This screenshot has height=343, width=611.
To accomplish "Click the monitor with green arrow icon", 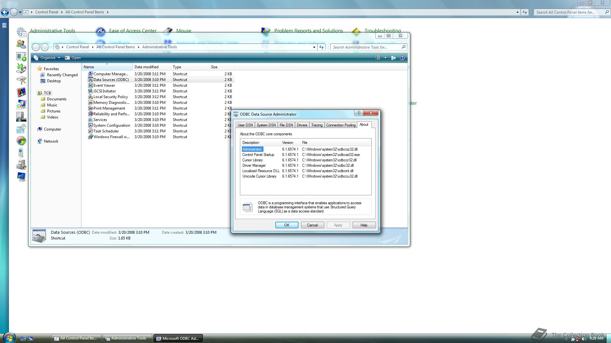I will 21,177.
